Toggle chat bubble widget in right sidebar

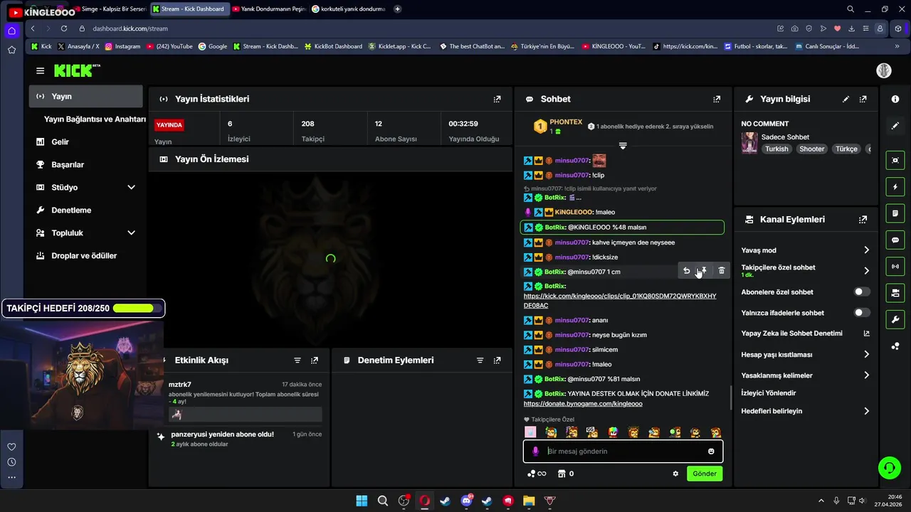tap(895, 240)
